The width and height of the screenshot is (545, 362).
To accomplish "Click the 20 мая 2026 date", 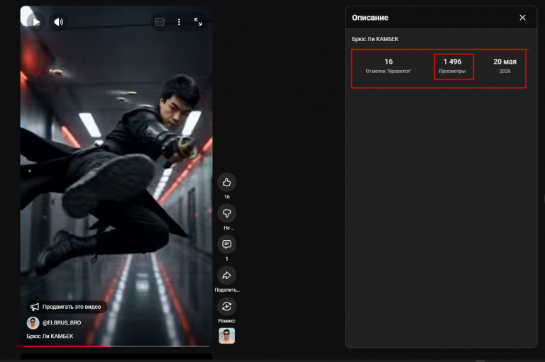I will click(505, 66).
